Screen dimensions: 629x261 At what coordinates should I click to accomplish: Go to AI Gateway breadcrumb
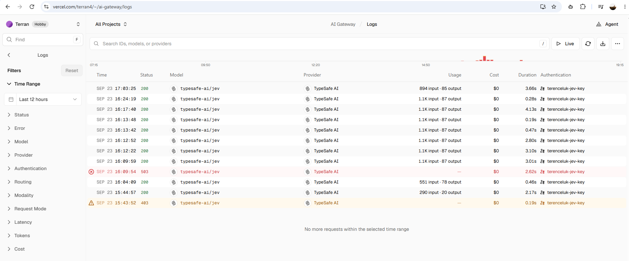click(343, 24)
